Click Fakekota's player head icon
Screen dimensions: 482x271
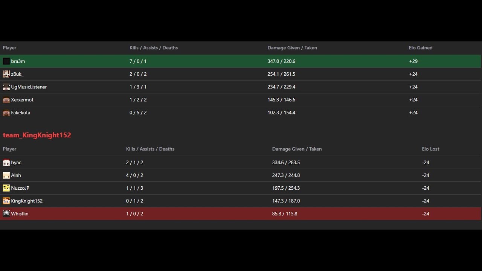6,113
